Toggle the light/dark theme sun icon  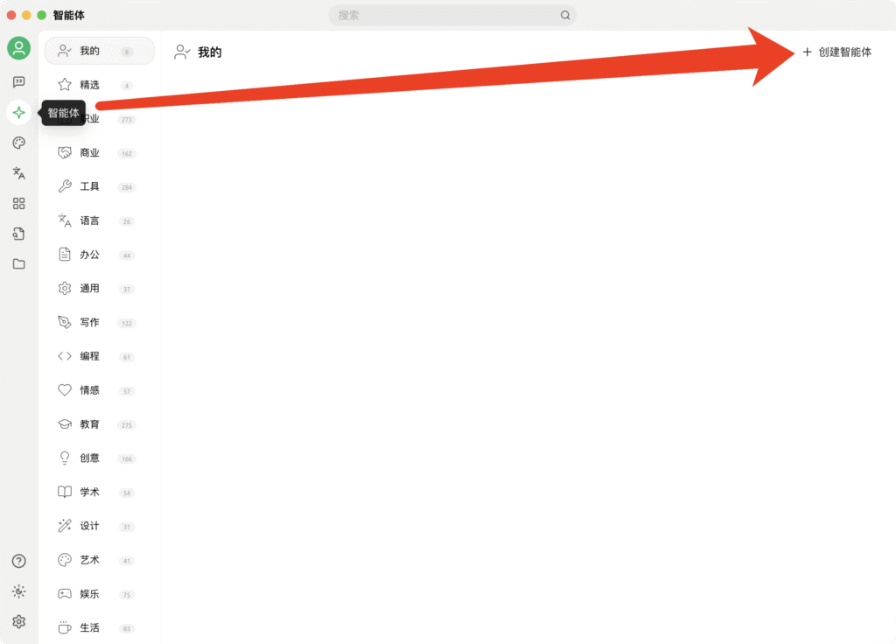[19, 591]
